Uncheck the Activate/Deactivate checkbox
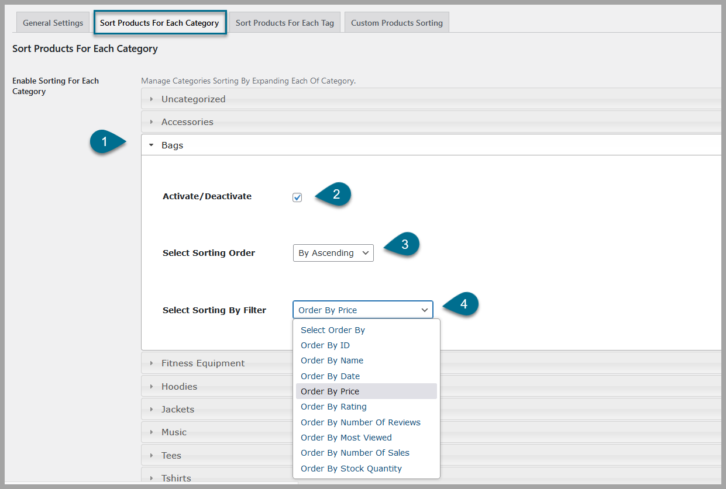This screenshot has width=726, height=489. (297, 197)
